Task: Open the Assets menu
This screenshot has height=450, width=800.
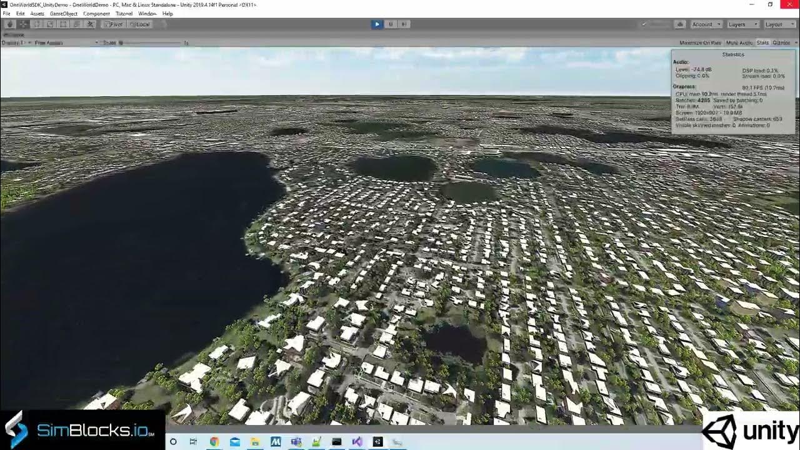Action: tap(37, 14)
